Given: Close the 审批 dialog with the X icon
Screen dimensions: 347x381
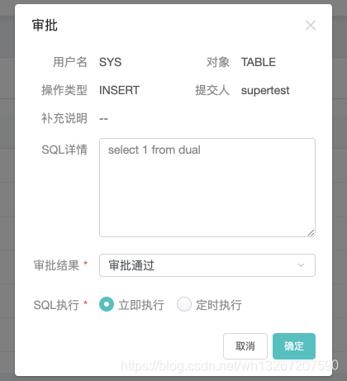Looking at the screenshot, I should click(x=311, y=26).
